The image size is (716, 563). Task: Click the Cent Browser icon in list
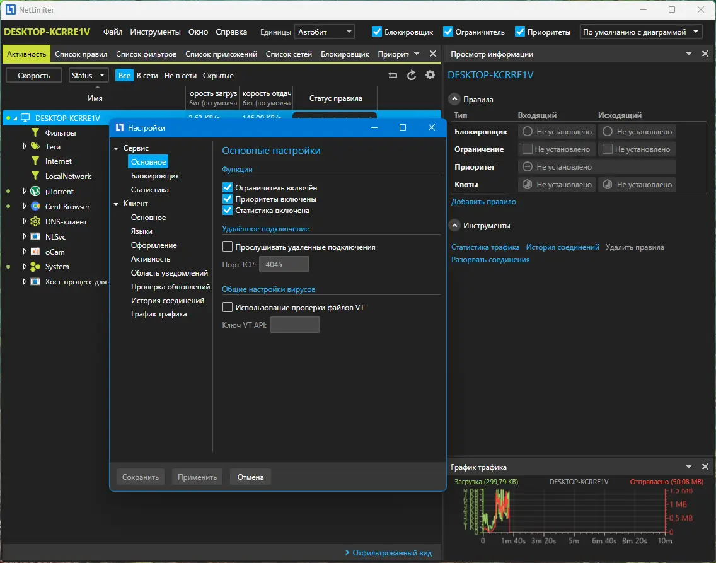[x=35, y=207]
